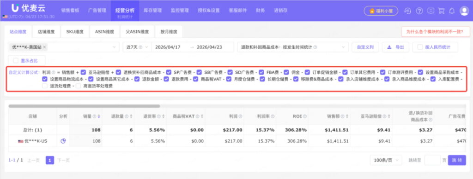Open the 财务 navigation menu
The width and height of the screenshot is (473, 179).
(261, 11)
